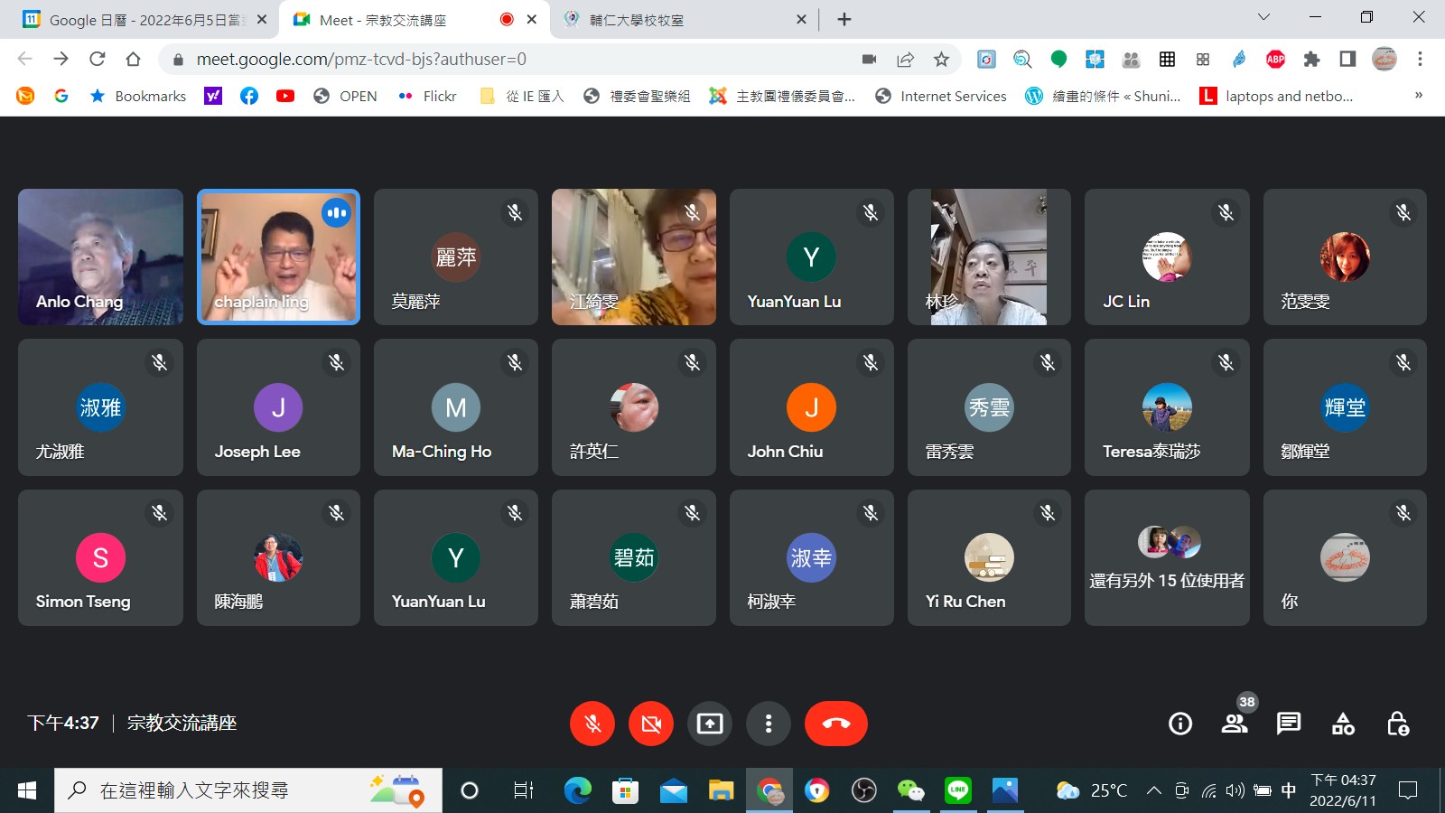Open LINE app from the taskbar
The height and width of the screenshot is (813, 1445).
click(x=957, y=790)
